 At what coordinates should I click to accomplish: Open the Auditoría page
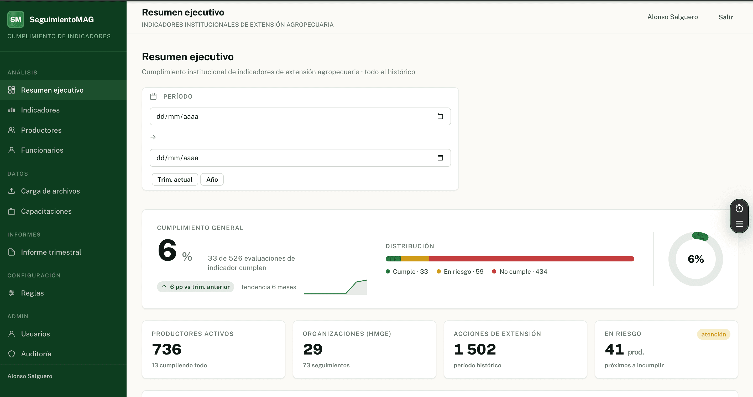pos(63,354)
